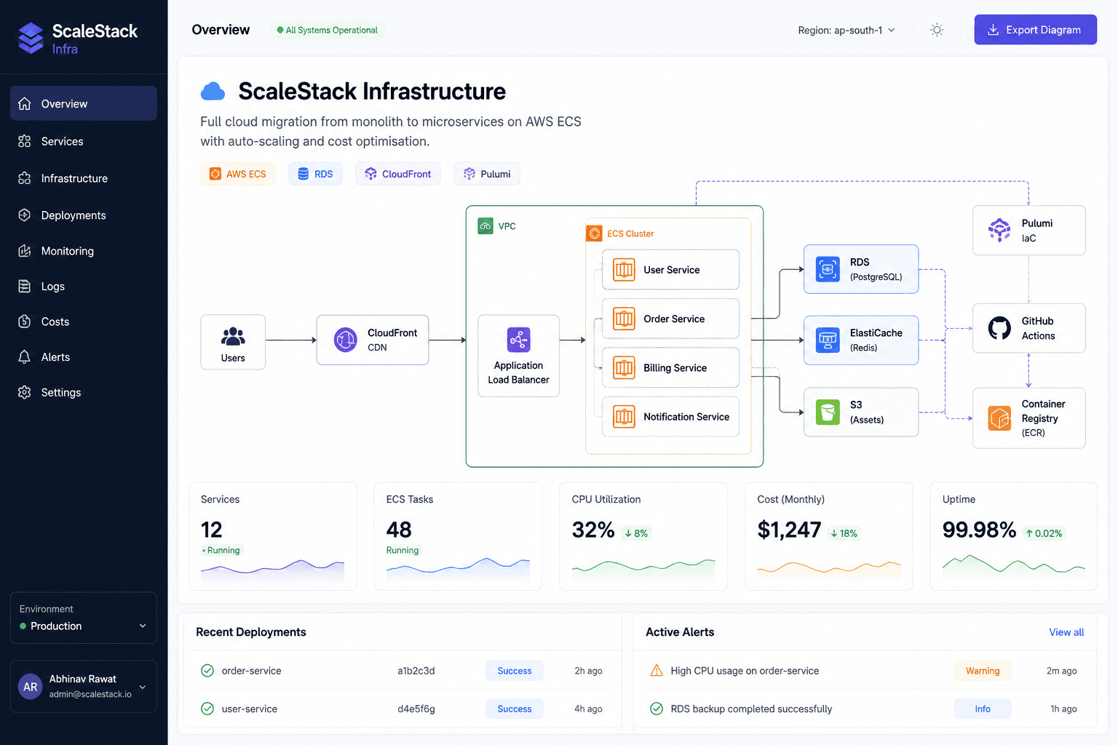Click the Export Diagram button
The image size is (1118, 745).
tap(1035, 30)
